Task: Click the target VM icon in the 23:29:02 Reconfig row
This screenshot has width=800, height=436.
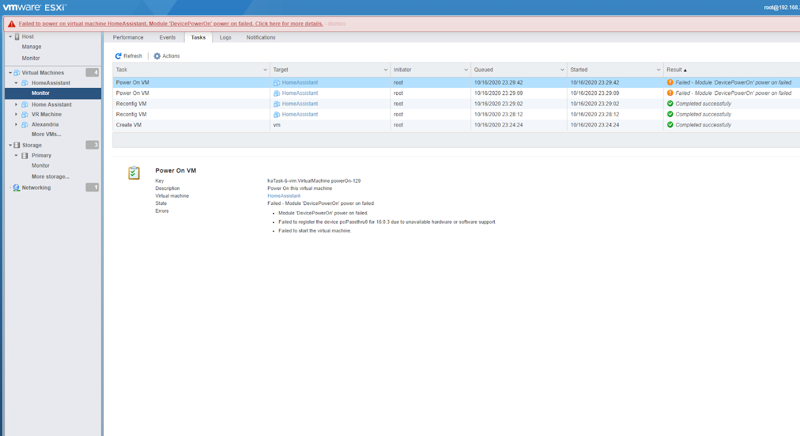Action: (276, 104)
